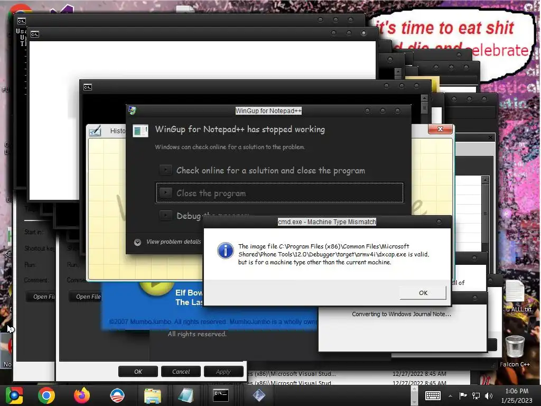
Task: Click the scrollbar thumb right of Journal window
Action: click(485, 214)
